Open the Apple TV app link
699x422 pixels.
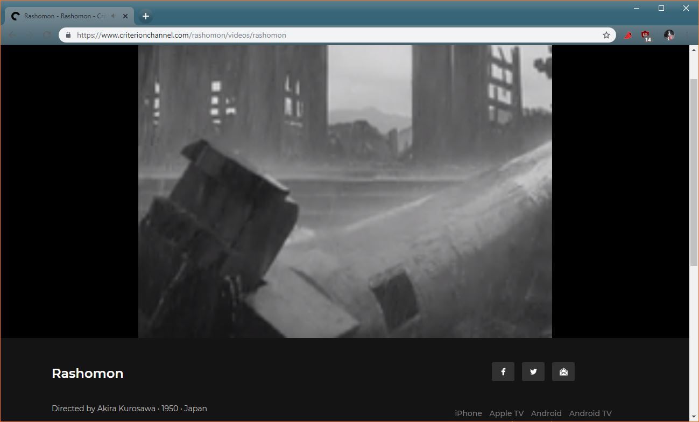[506, 413]
